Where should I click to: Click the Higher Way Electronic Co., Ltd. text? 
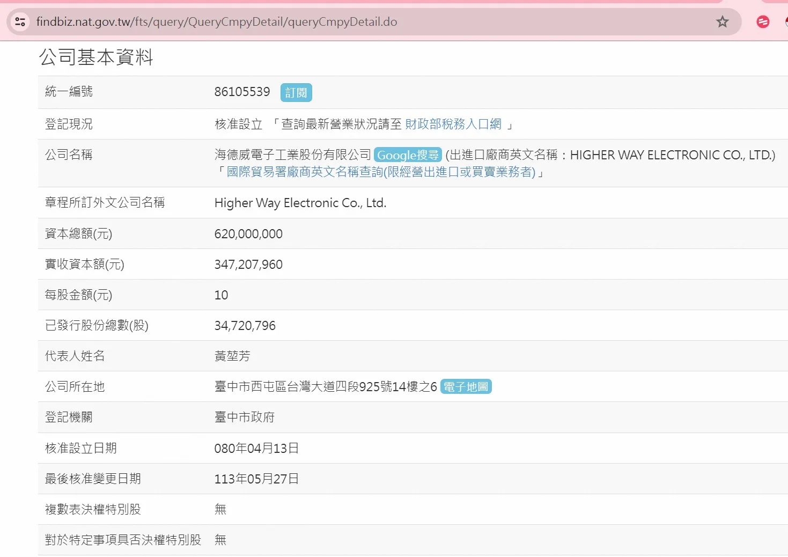[300, 203]
